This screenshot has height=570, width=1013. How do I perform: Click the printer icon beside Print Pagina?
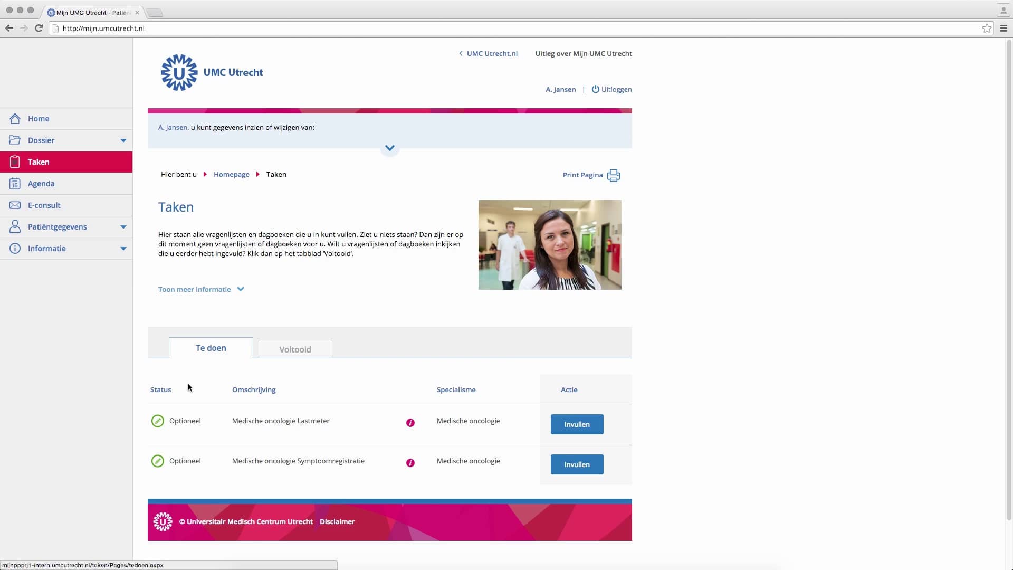click(x=613, y=175)
